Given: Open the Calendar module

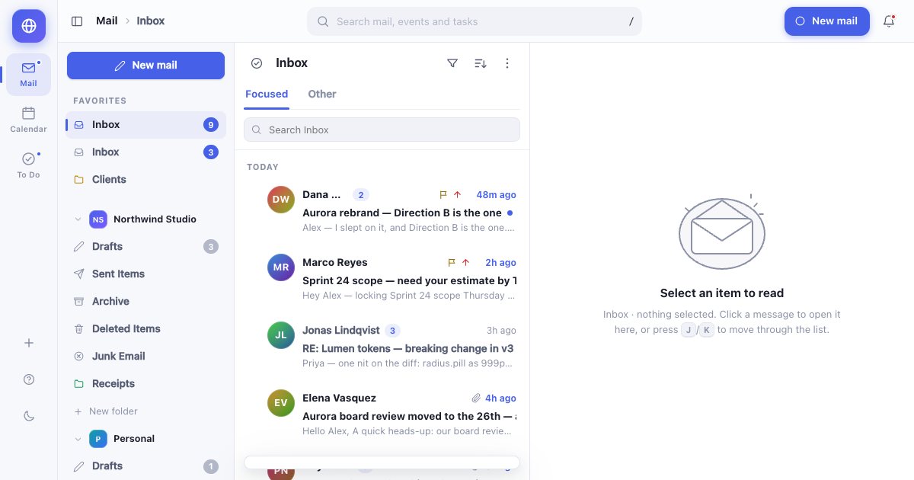Looking at the screenshot, I should [29, 120].
